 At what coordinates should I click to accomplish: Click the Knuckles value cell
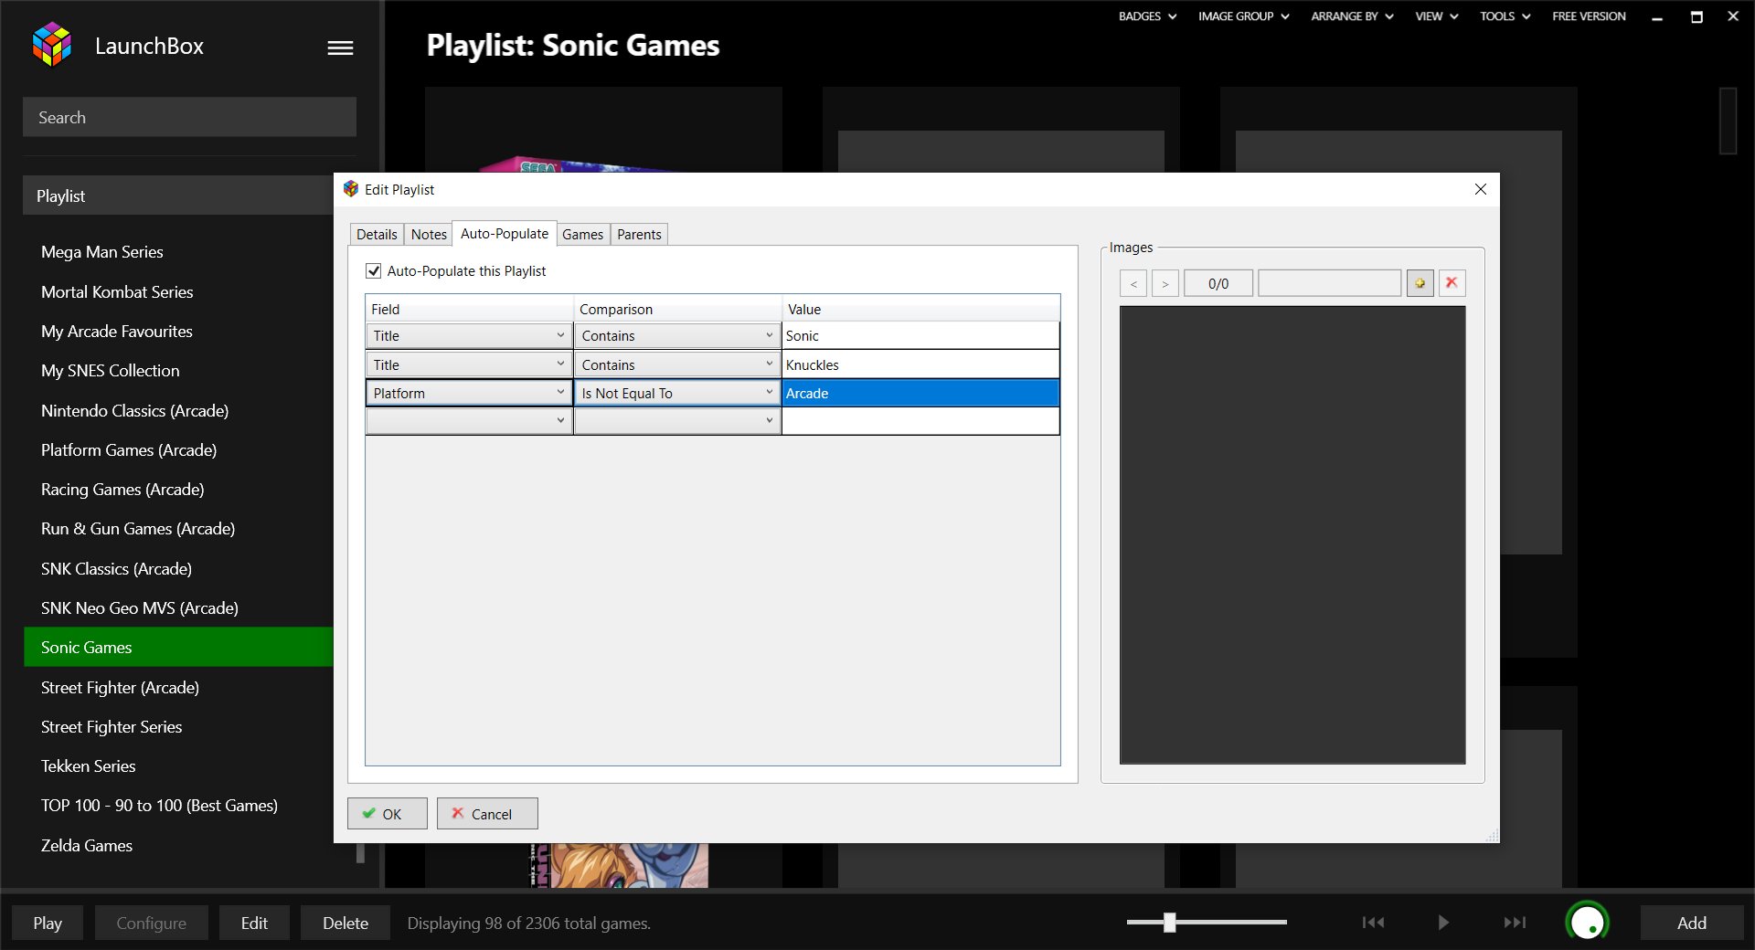(920, 364)
